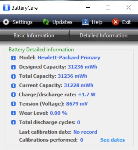138x150 pixels.
Task: Click the info icon beside Tension (Voltage)
Action: [13, 104]
